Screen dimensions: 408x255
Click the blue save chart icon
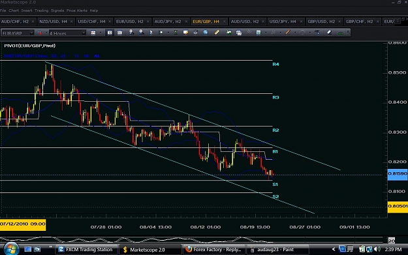click(259, 33)
